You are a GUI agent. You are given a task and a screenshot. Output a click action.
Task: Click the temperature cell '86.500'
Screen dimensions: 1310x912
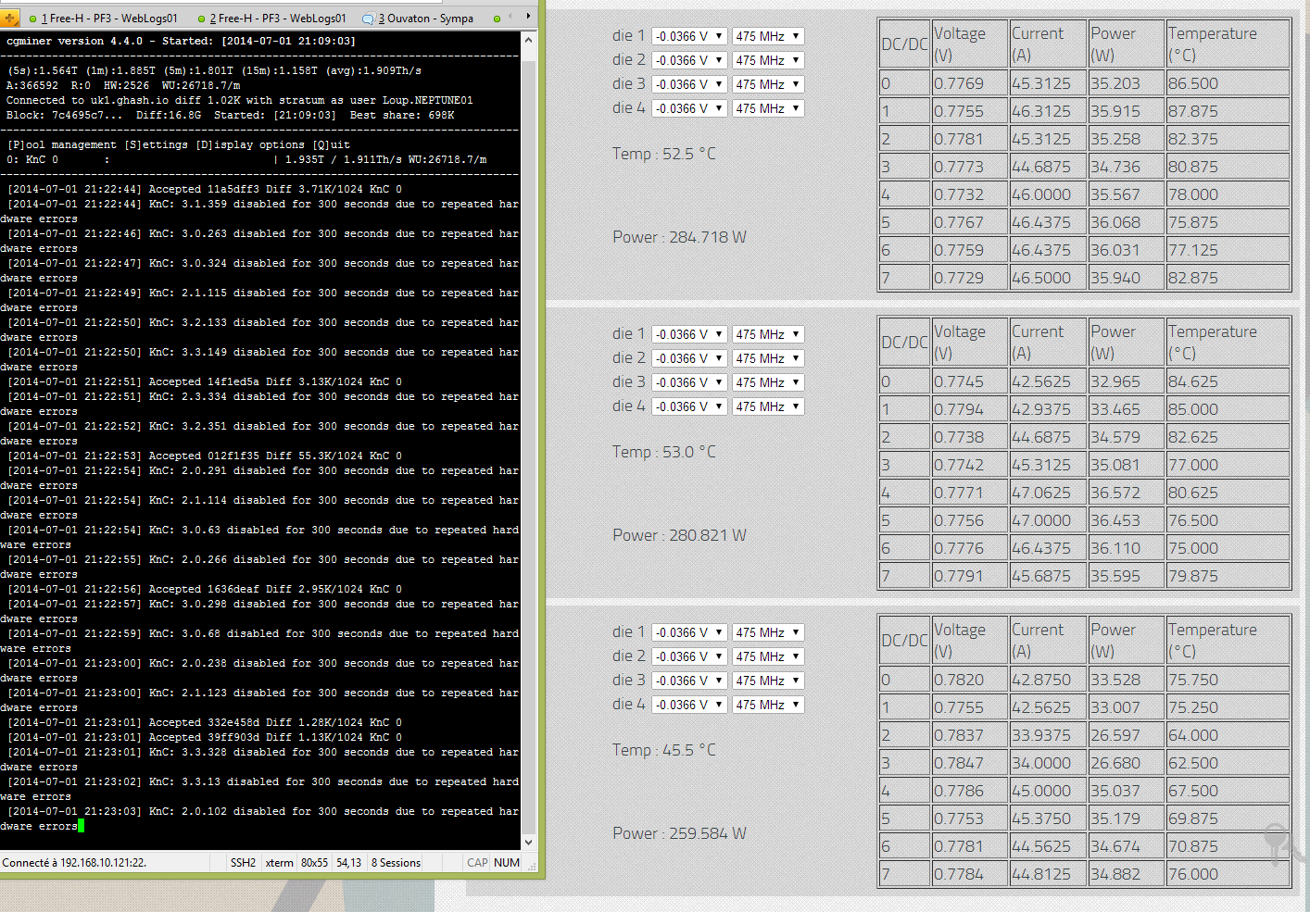tap(1228, 83)
